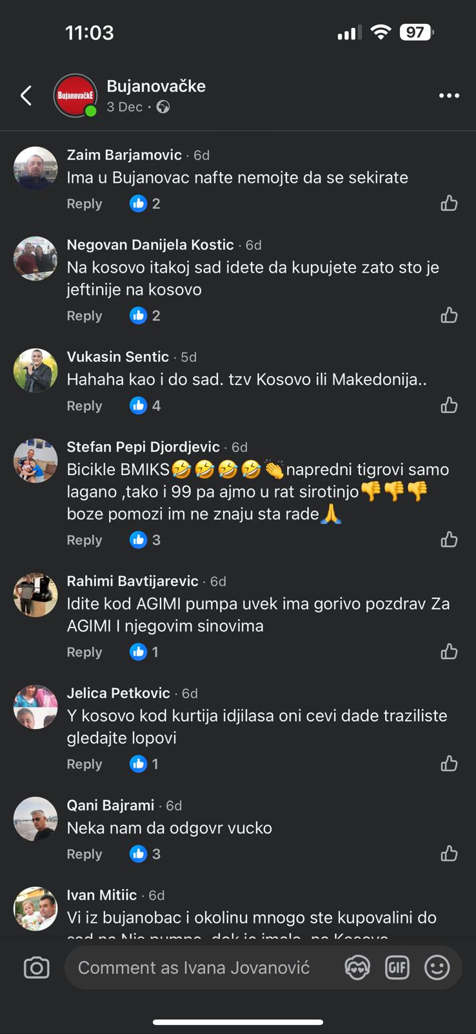Open camera to attach a photo
The height and width of the screenshot is (1034, 476).
click(36, 967)
